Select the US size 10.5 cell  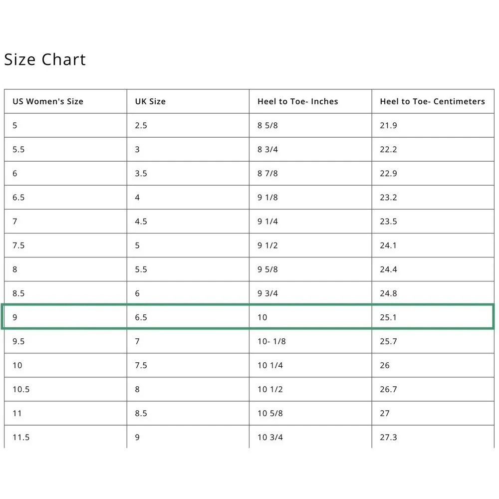click(x=65, y=389)
